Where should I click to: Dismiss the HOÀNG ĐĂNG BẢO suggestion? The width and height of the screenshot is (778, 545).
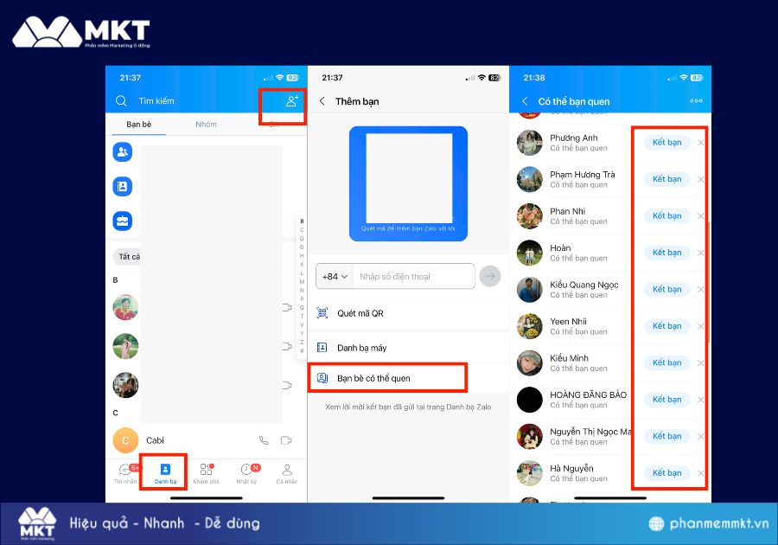tap(700, 400)
